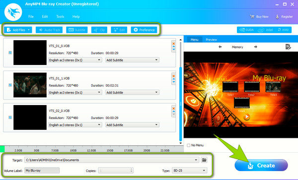This screenshot has height=180, width=298.
Task: Remove VTS_02_0.VOB with the X icon
Action: 173,108
